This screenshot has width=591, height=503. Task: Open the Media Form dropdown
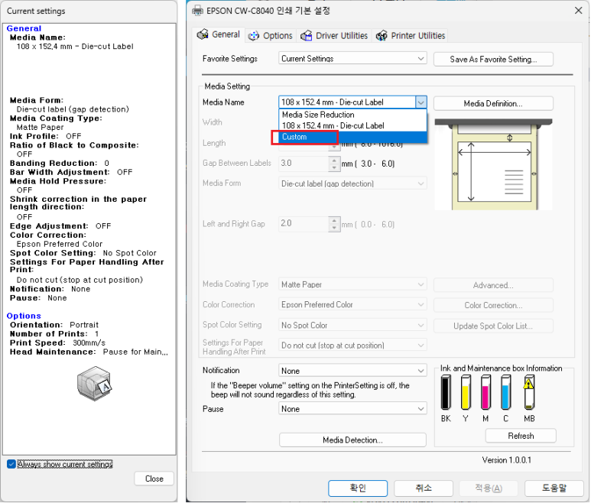click(x=352, y=183)
